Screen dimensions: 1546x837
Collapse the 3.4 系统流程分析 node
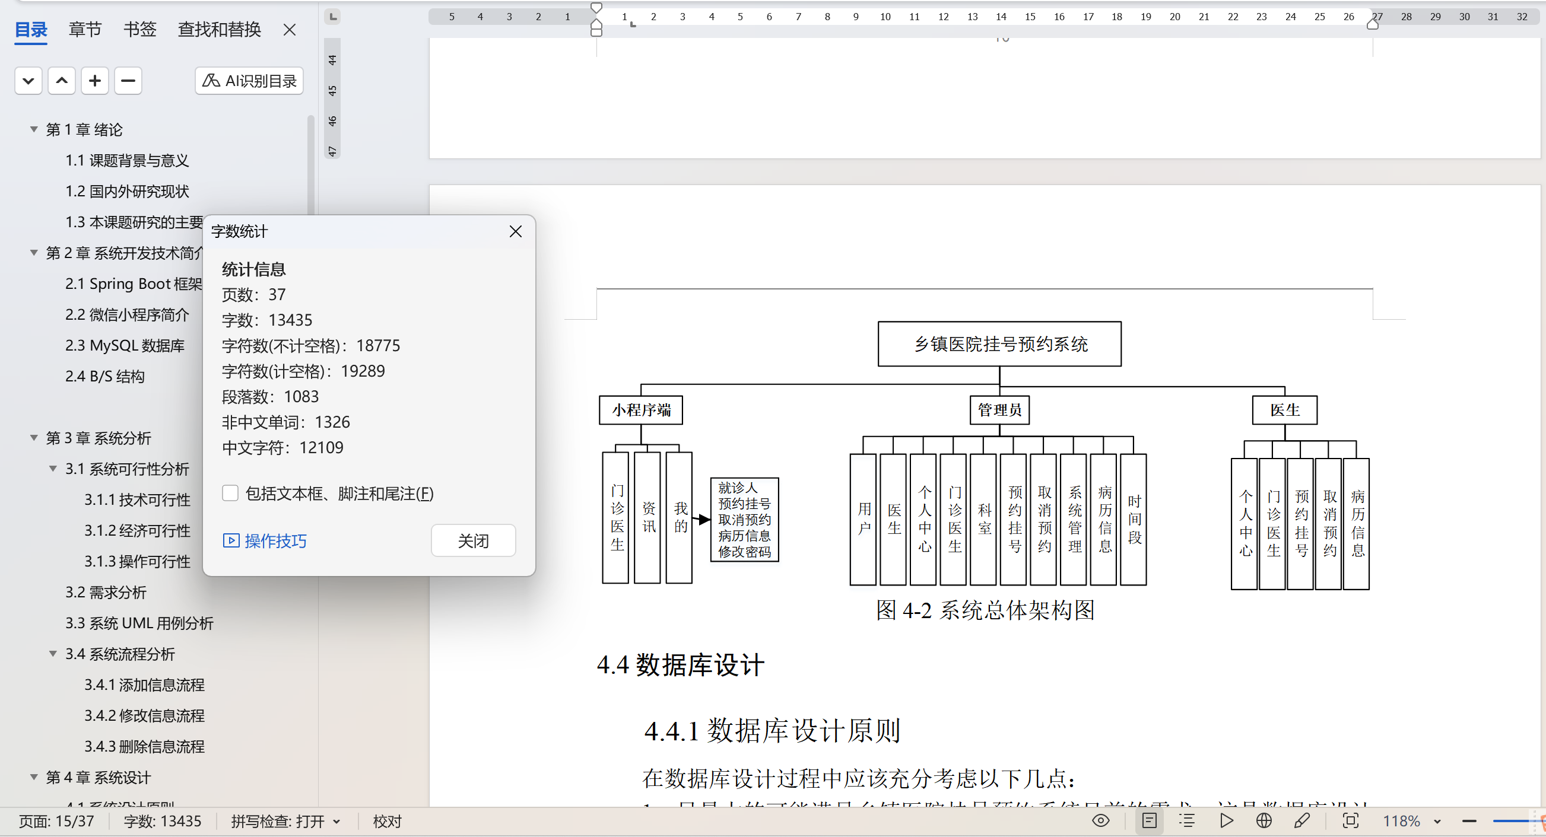click(53, 654)
